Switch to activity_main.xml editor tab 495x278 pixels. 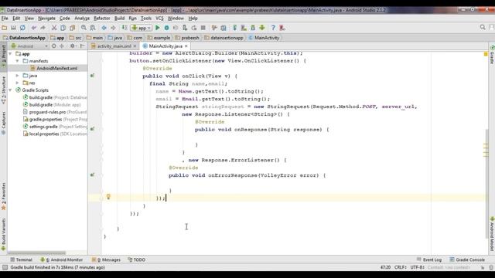[114, 46]
